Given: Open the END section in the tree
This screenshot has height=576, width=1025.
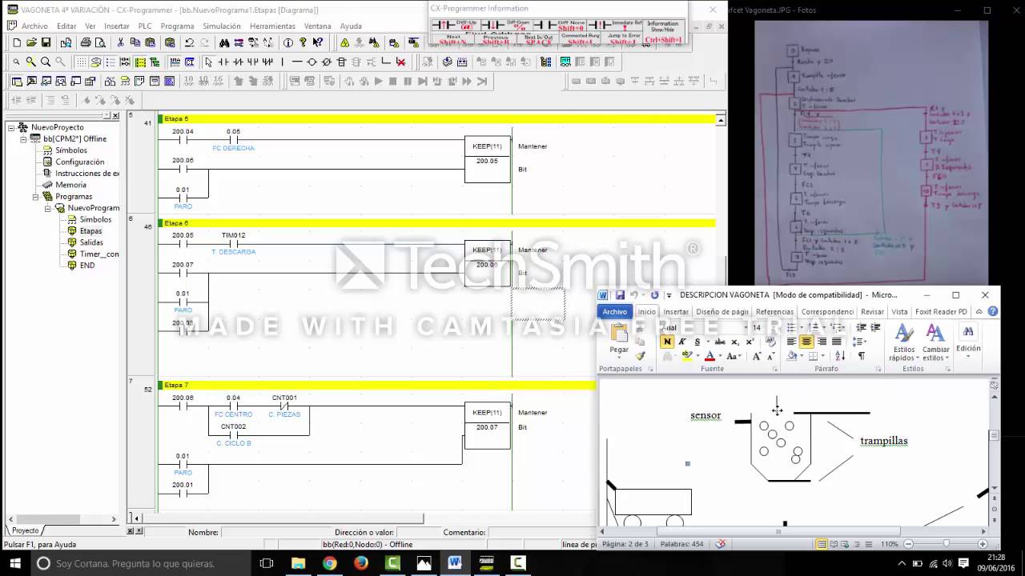Looking at the screenshot, I should coord(86,266).
